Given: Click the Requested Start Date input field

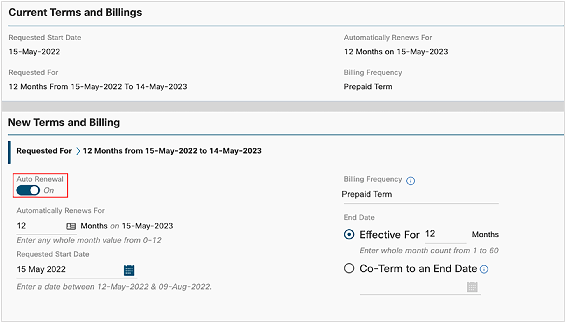Looking at the screenshot, I should (x=69, y=269).
